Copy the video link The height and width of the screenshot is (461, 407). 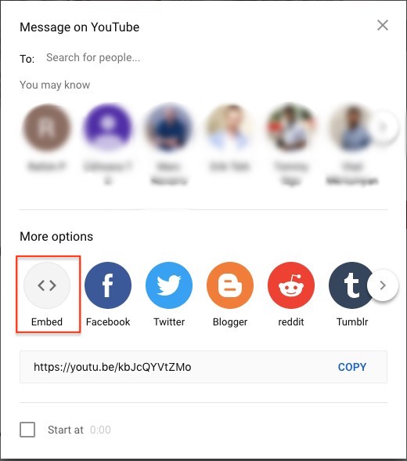pyautogui.click(x=352, y=367)
